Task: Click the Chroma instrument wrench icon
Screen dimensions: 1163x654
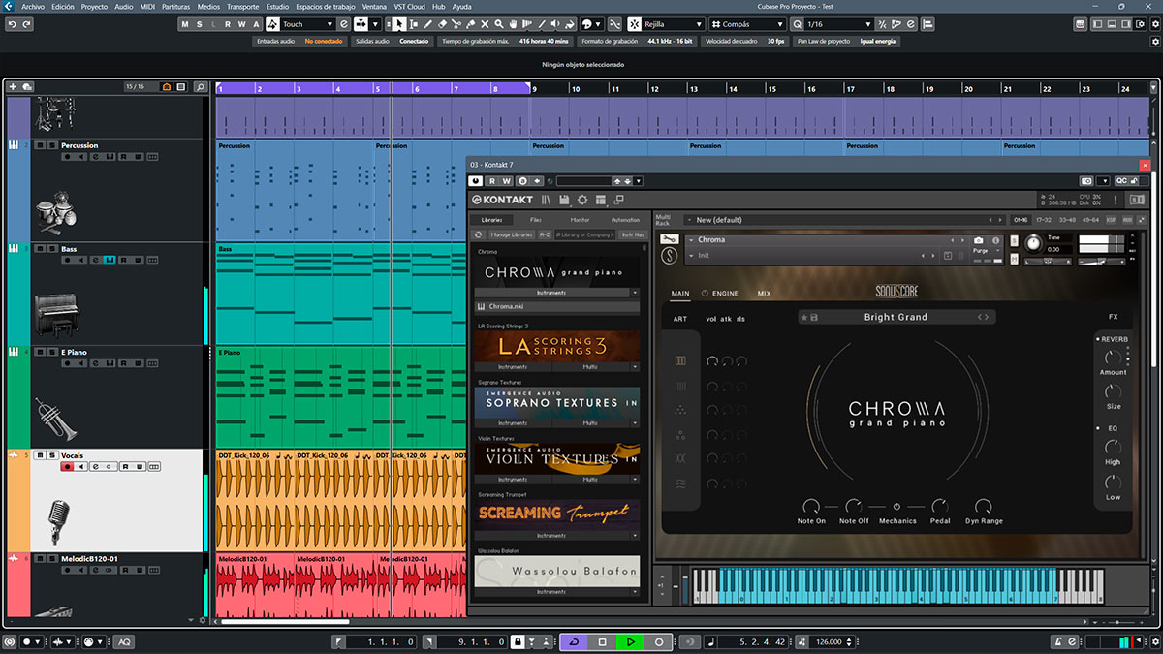Action: pos(669,239)
